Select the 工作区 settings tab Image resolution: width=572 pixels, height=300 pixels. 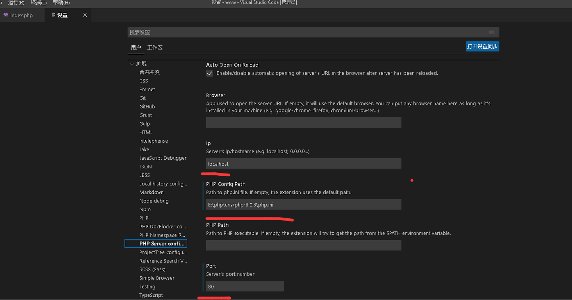click(x=155, y=48)
